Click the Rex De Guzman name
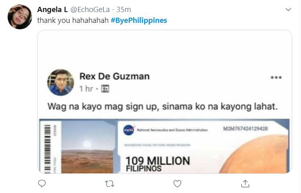Viewport: 301px width, 193px height. [x=115, y=76]
